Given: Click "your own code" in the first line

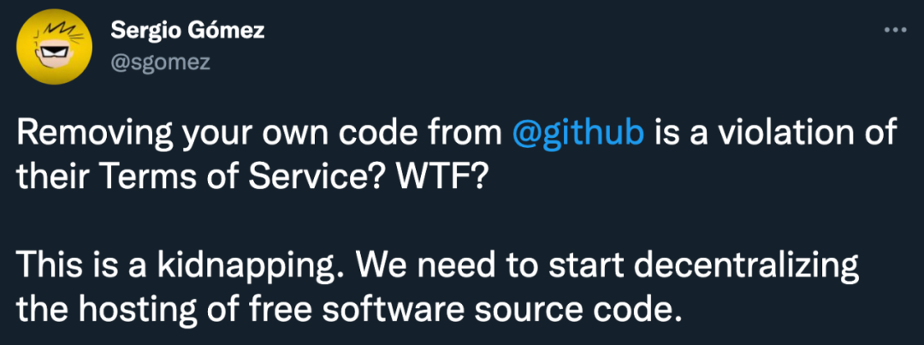Looking at the screenshot, I should (283, 134).
